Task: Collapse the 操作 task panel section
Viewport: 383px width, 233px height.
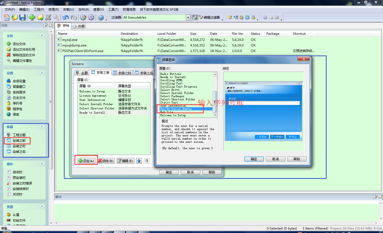Action: [42, 164]
